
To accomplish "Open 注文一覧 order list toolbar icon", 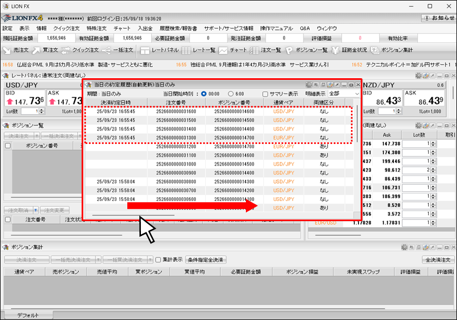I will 265,50.
